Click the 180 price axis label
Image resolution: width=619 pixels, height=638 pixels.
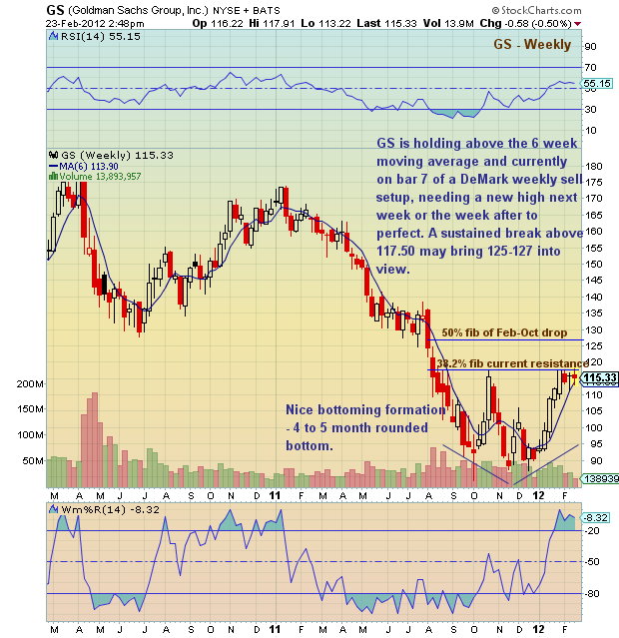593,166
